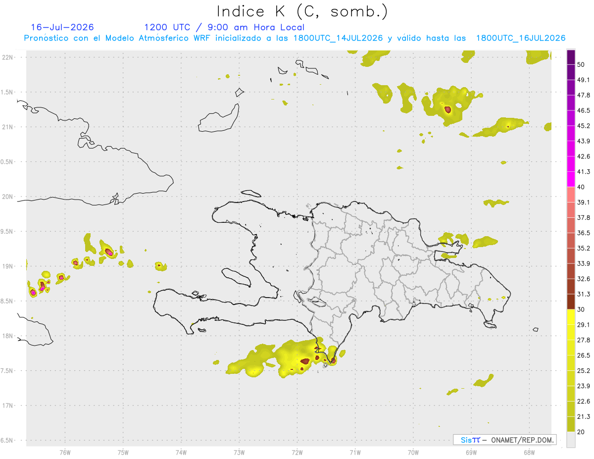Viewport: 594px width, 459px height.
Task: Pick the magenta swatch between 40 and 41.3
Action: pos(571,179)
